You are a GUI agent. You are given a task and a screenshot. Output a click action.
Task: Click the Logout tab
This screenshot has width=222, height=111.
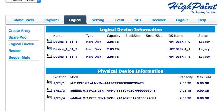[x=182, y=20]
